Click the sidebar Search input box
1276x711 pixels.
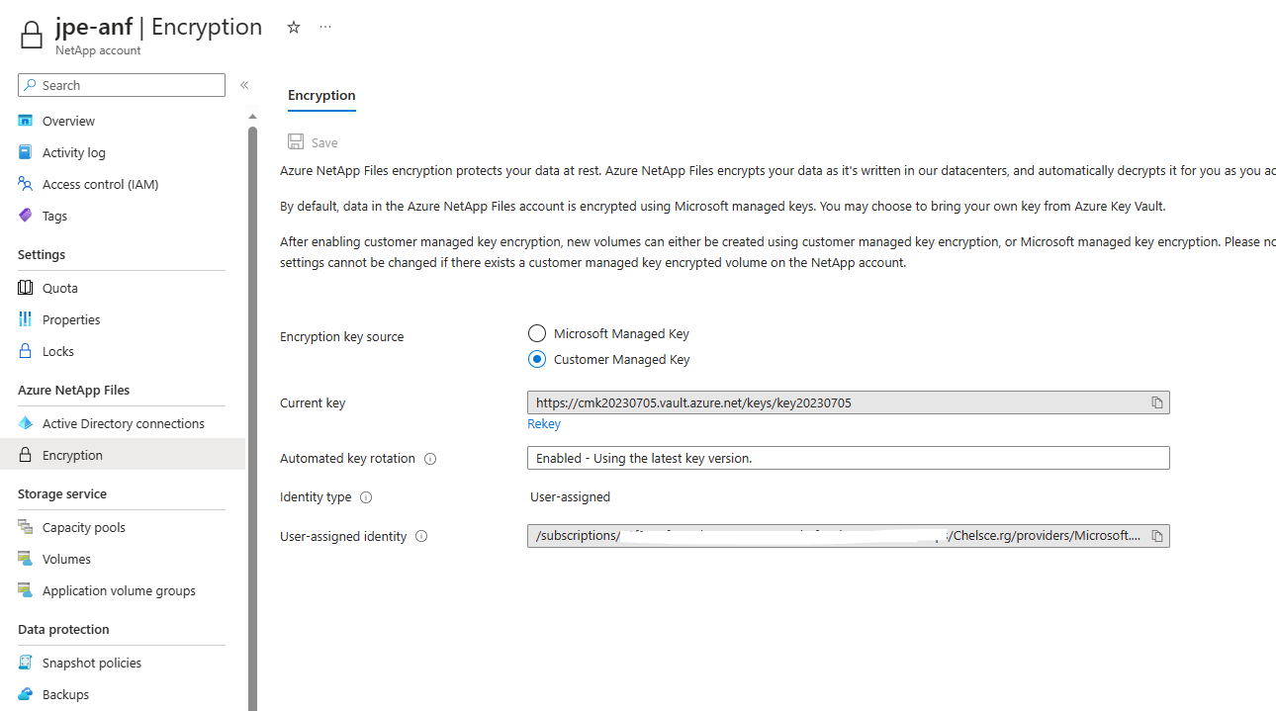coord(122,85)
